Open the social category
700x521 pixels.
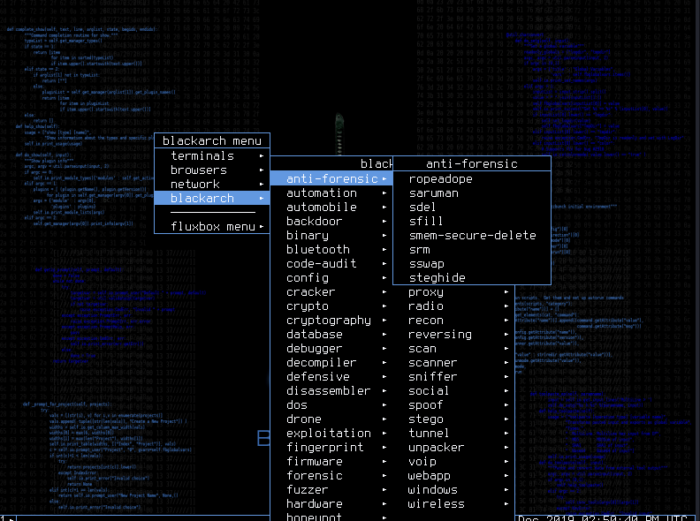(x=453, y=391)
